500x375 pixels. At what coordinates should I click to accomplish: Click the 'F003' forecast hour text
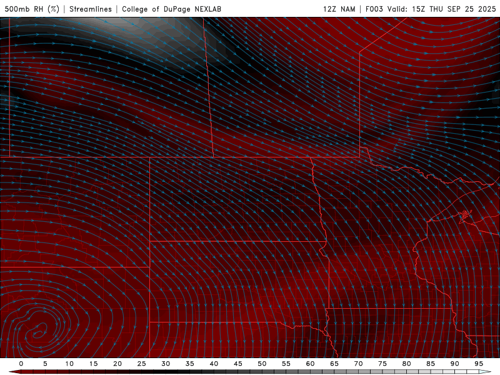374,9
